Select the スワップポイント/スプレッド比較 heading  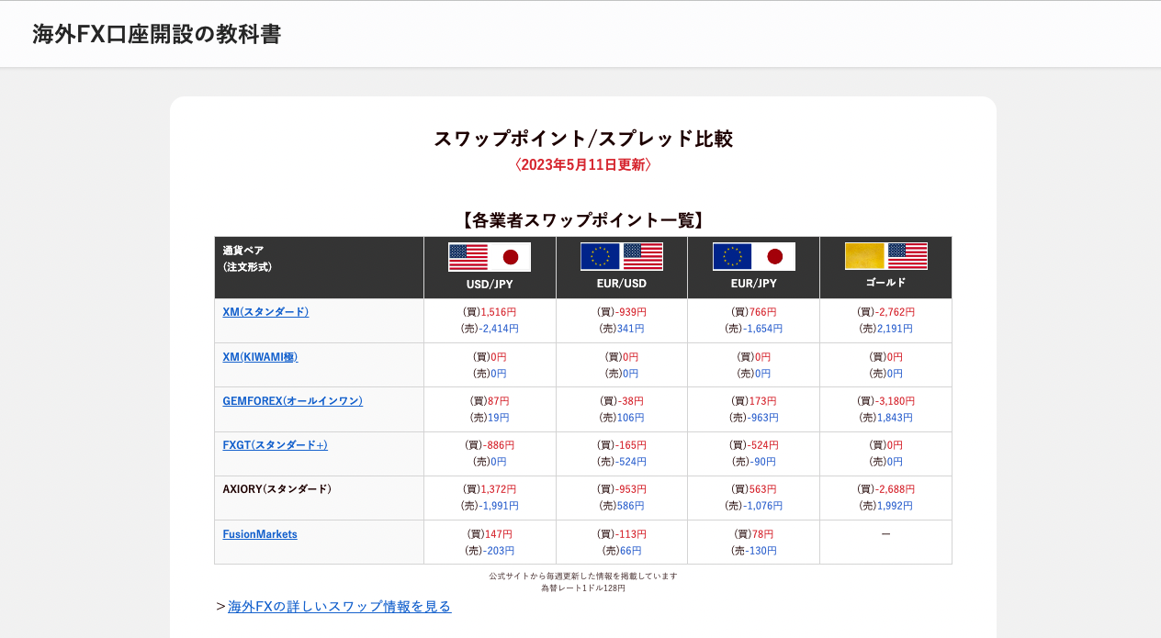[582, 139]
